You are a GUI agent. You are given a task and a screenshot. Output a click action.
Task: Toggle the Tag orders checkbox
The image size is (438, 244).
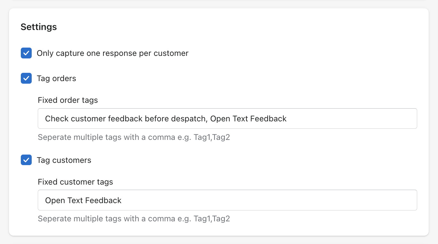[26, 79]
